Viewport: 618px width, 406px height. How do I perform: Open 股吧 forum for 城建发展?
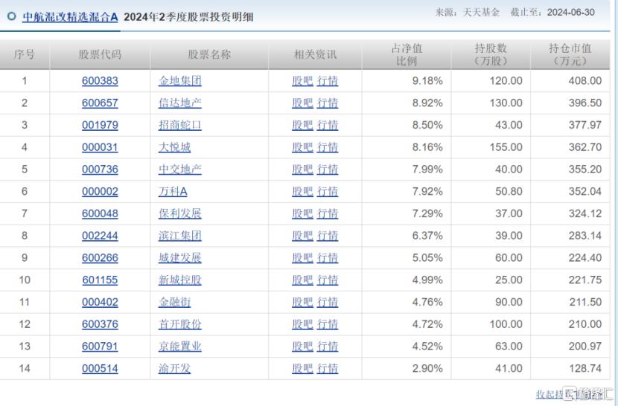[x=302, y=257]
